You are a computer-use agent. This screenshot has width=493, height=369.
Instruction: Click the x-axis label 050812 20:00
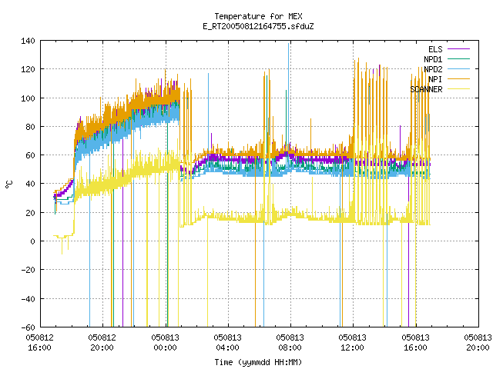pyautogui.click(x=102, y=343)
